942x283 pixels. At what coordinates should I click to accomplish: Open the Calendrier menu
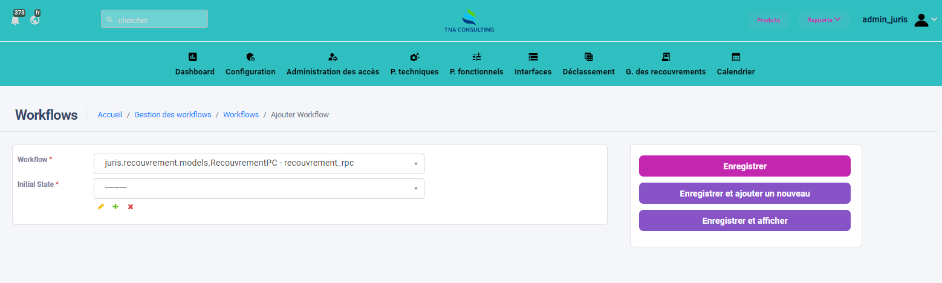[735, 64]
